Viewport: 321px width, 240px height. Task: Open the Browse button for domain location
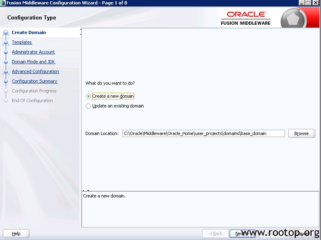pyautogui.click(x=302, y=133)
